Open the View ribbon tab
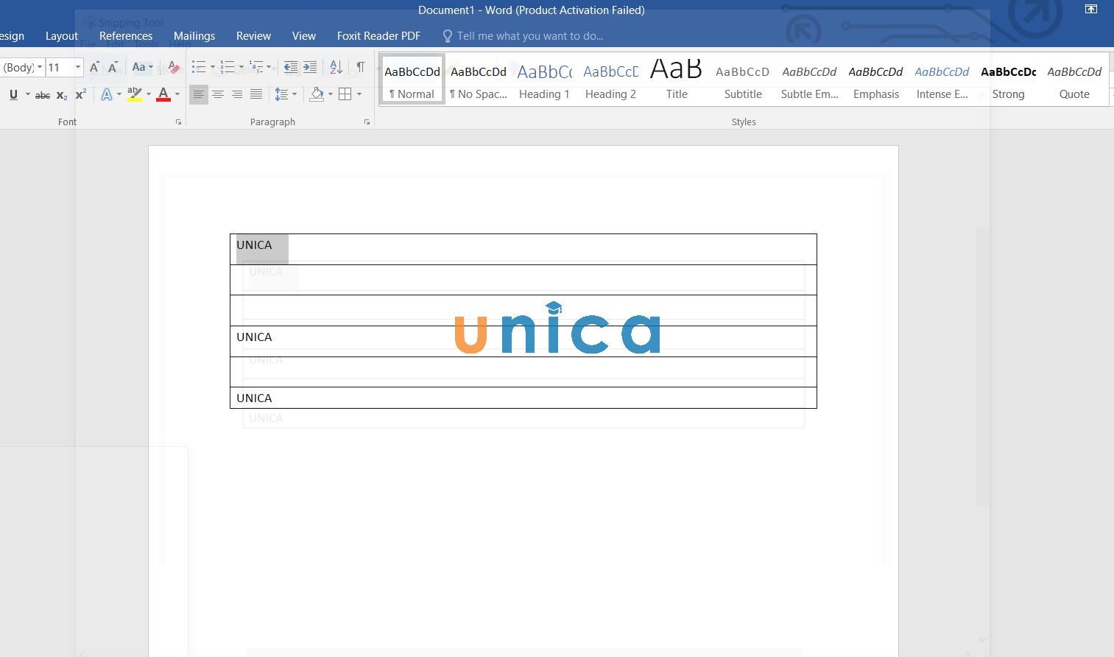Screen dimensions: 1114x657 click(304, 36)
